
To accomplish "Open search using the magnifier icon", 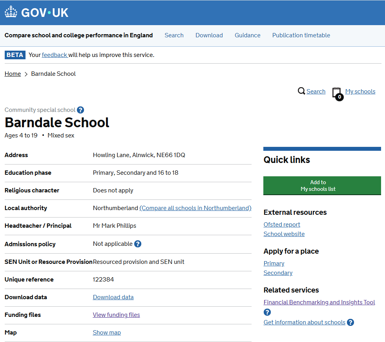I will tap(301, 91).
